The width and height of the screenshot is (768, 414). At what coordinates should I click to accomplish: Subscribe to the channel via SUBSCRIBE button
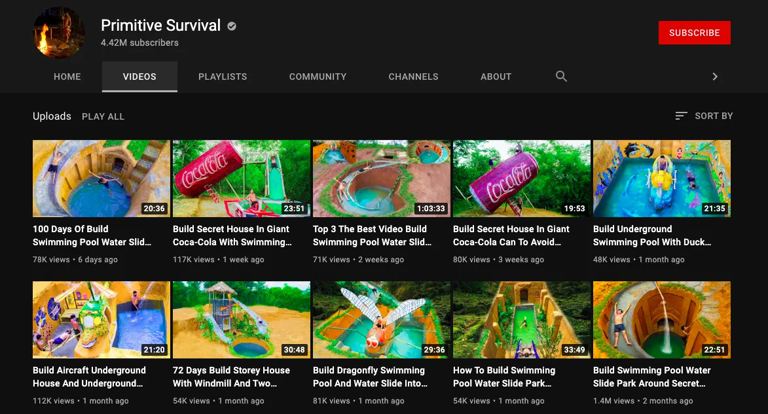click(x=695, y=33)
